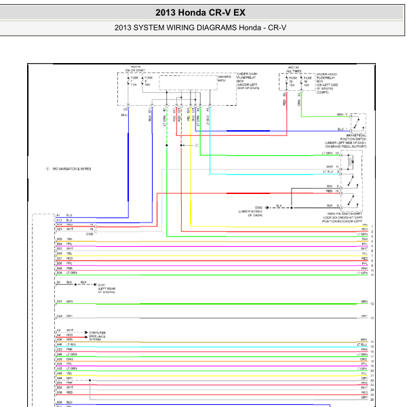Click the "FUSE 7 7.5A" label
Image resolution: width=407 pixels, height=407 pixels.
(134, 81)
